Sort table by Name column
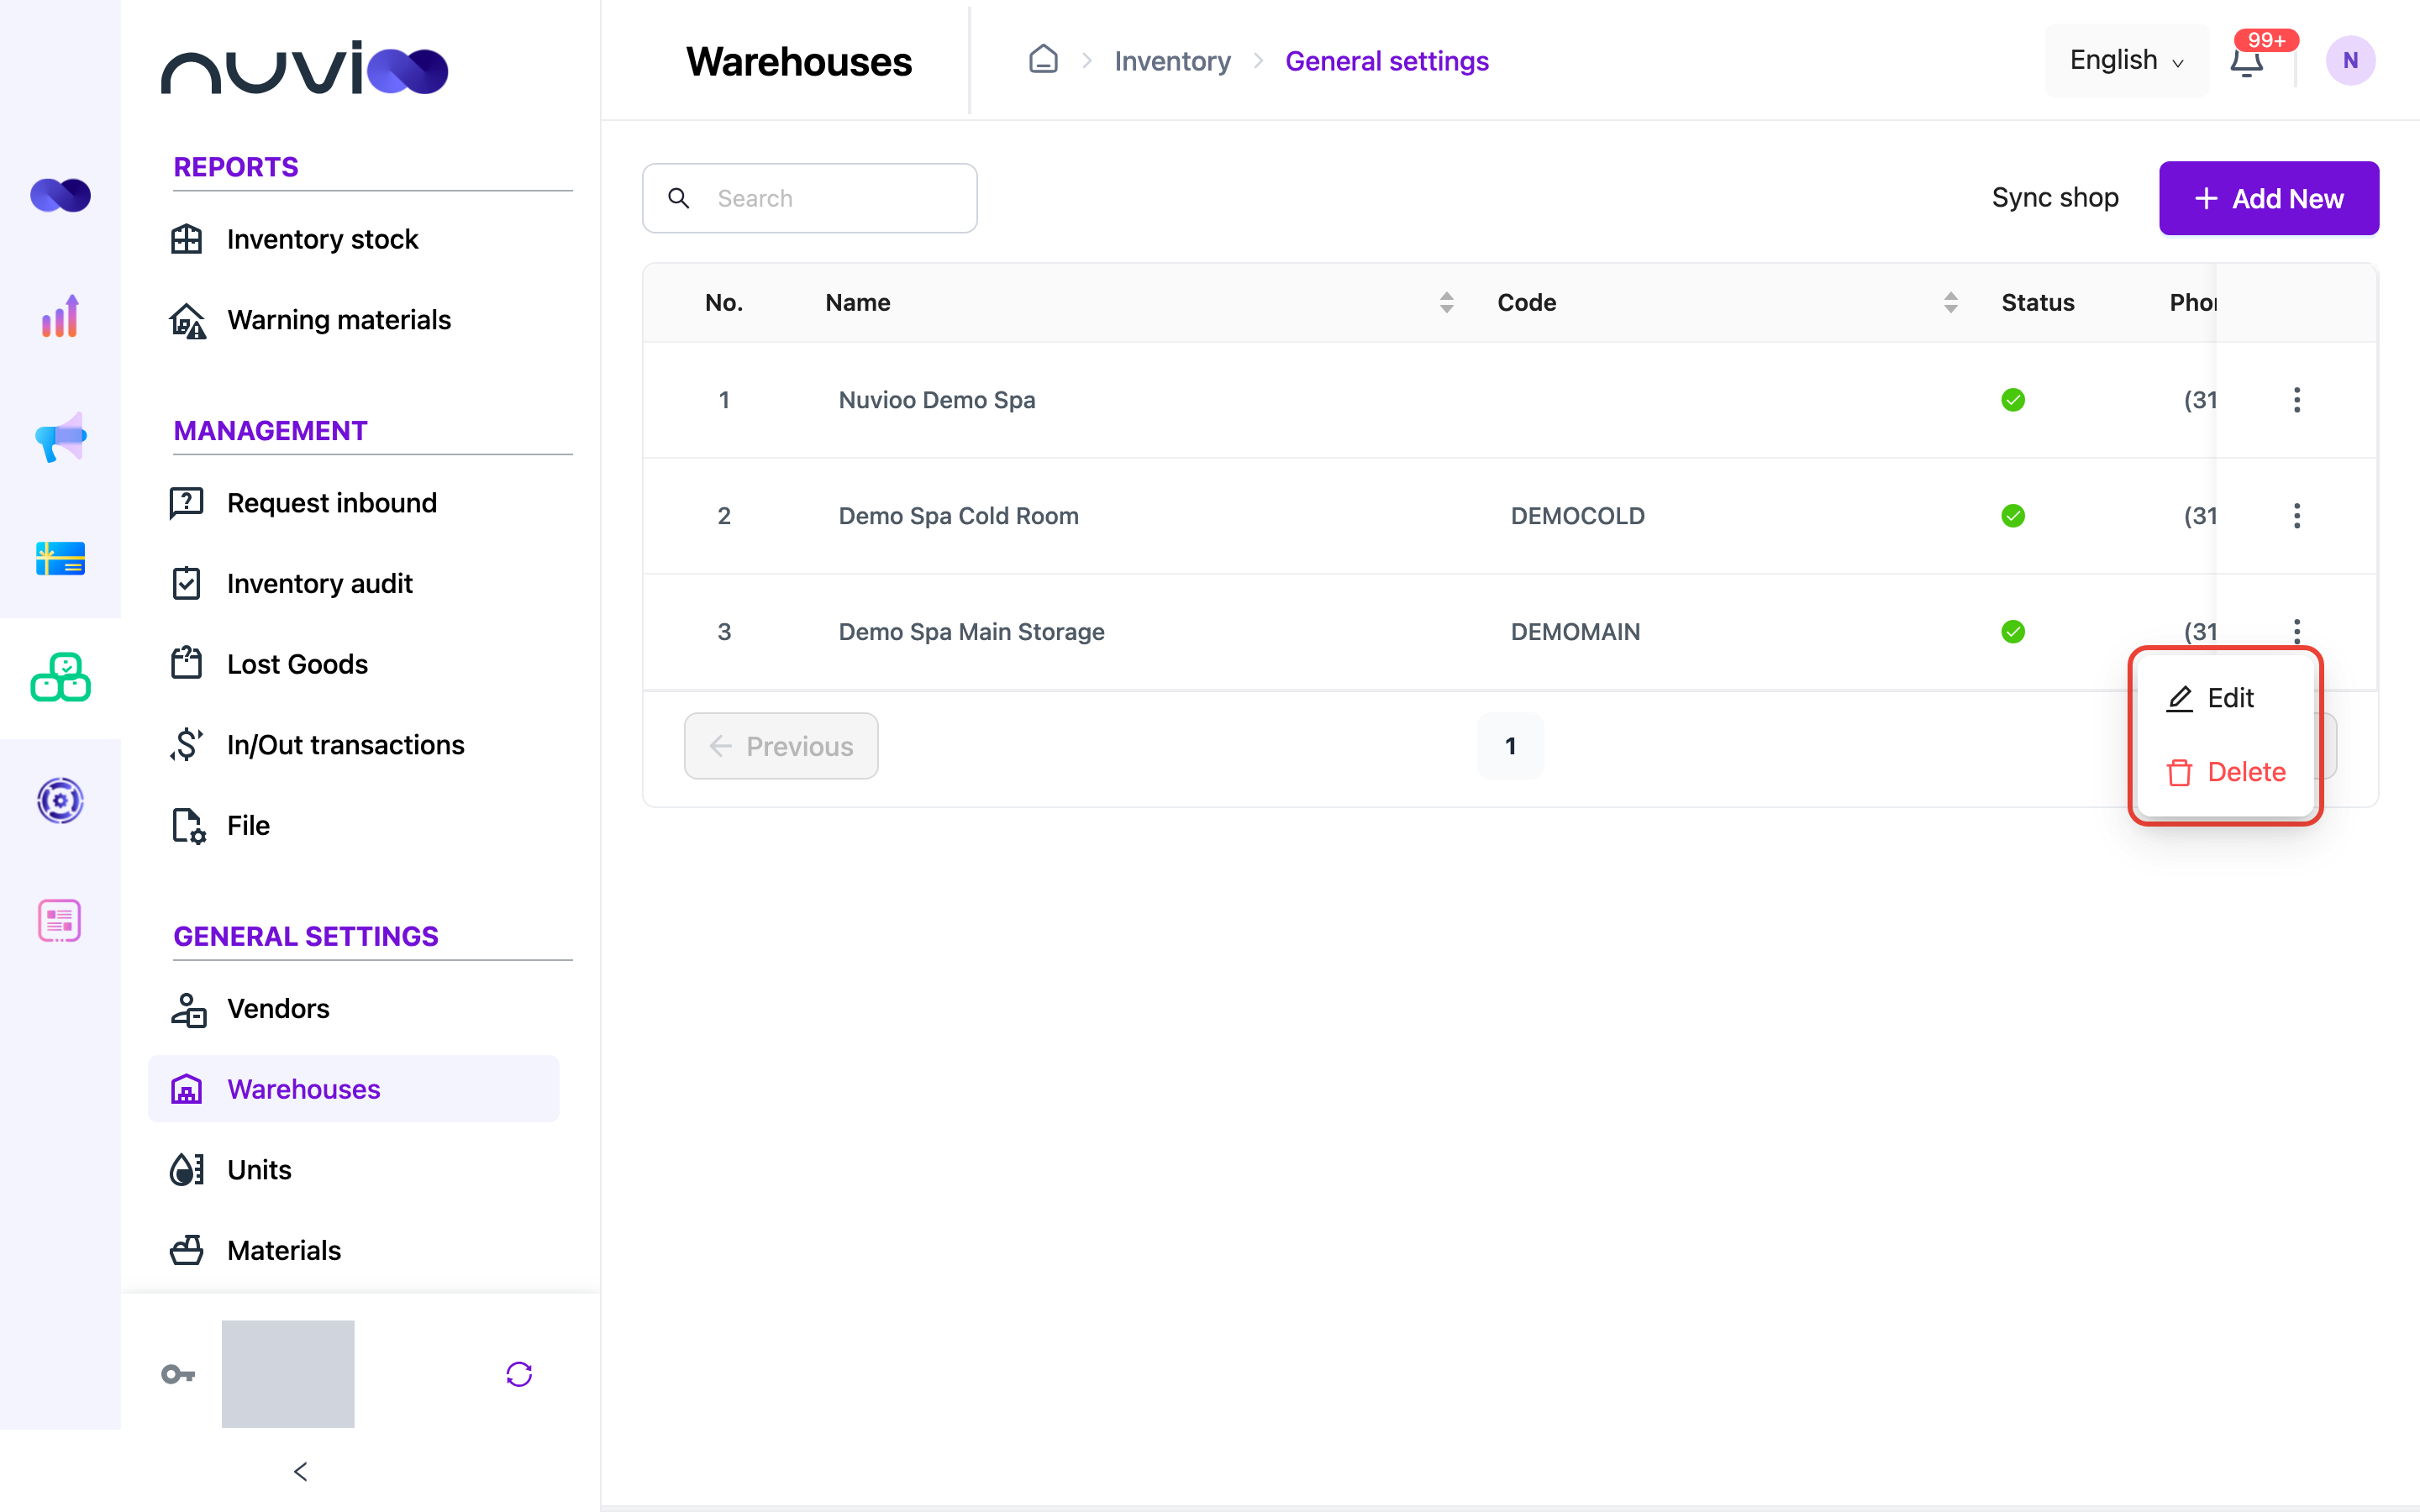 pyautogui.click(x=1446, y=302)
